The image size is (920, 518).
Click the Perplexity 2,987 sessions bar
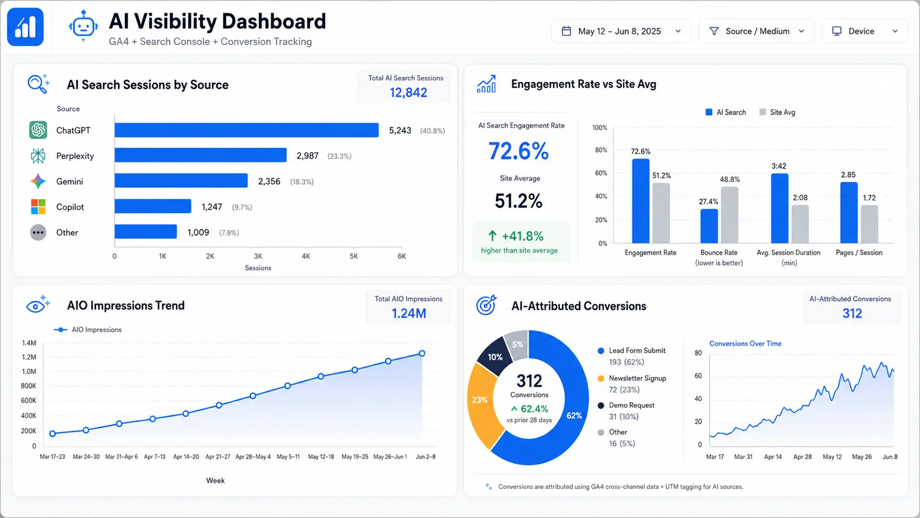201,155
